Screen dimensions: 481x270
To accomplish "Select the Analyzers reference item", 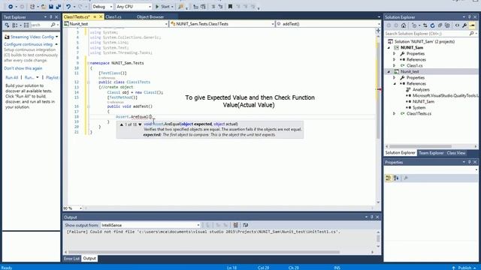I will point(421,90).
